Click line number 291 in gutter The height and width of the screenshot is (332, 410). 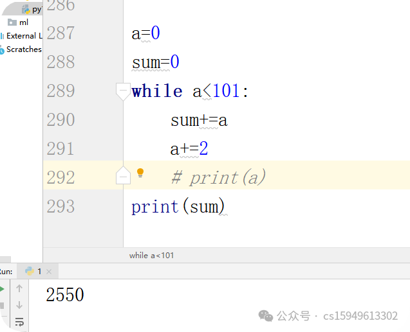pos(61,149)
